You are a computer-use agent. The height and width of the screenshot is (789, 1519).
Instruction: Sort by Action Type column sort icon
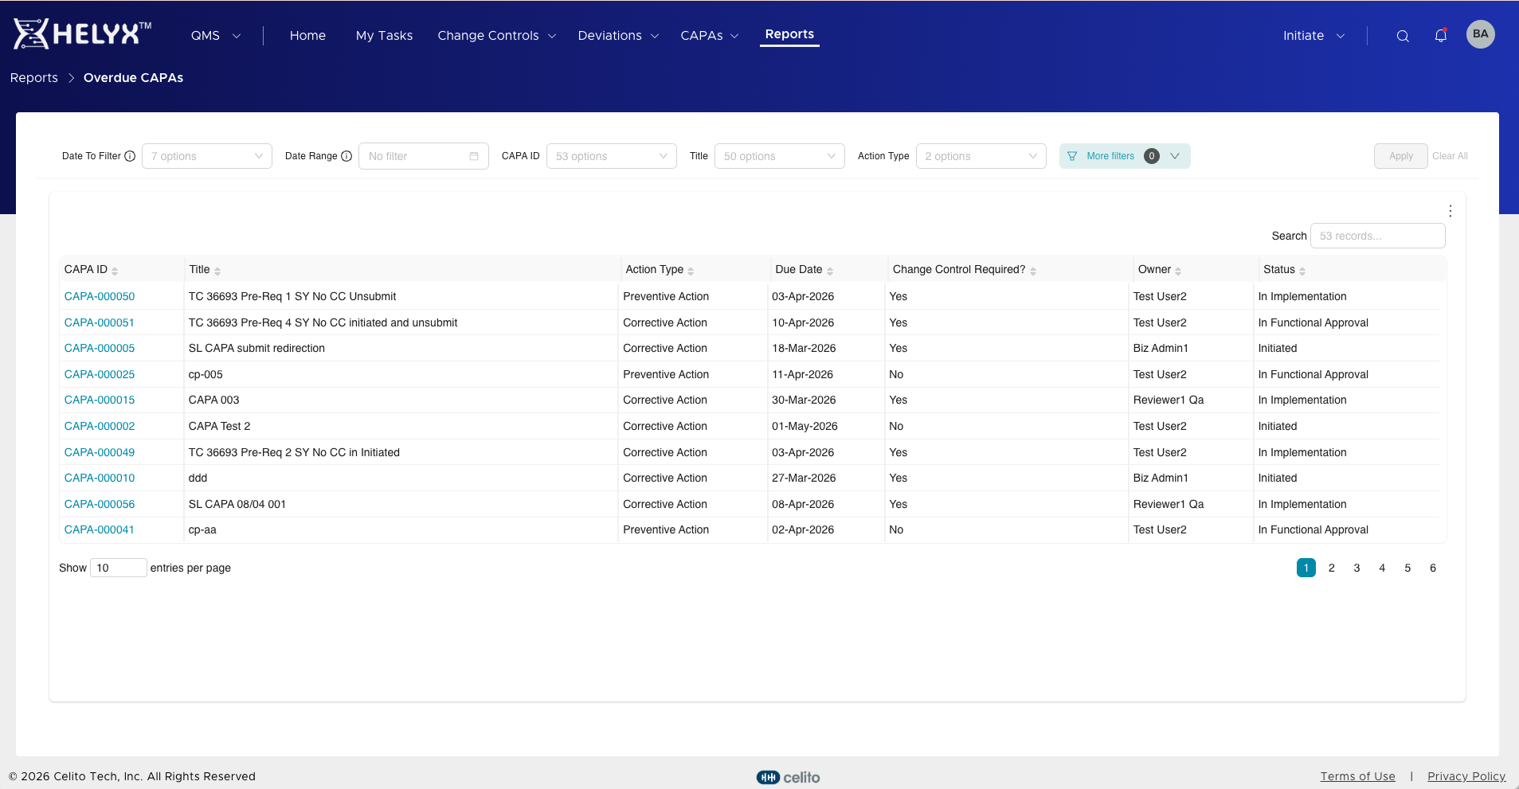[691, 271]
